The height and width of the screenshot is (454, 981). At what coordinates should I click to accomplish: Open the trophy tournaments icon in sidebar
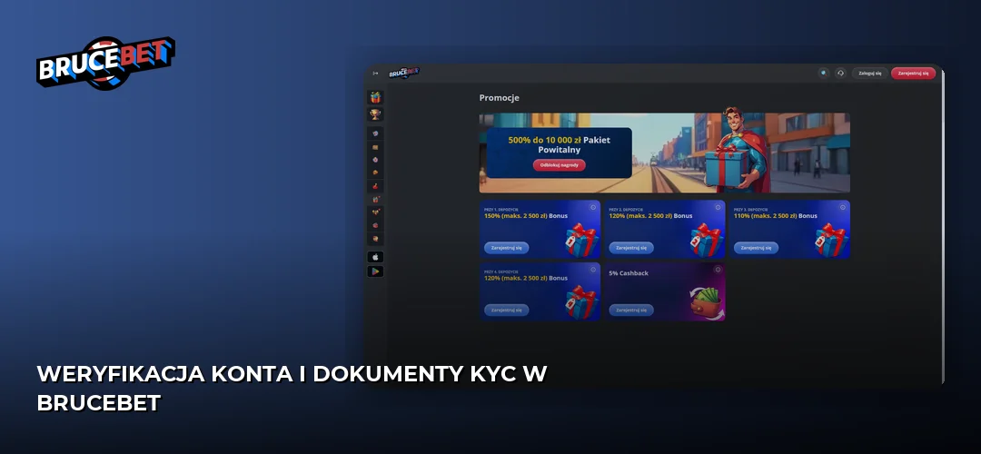[375, 114]
